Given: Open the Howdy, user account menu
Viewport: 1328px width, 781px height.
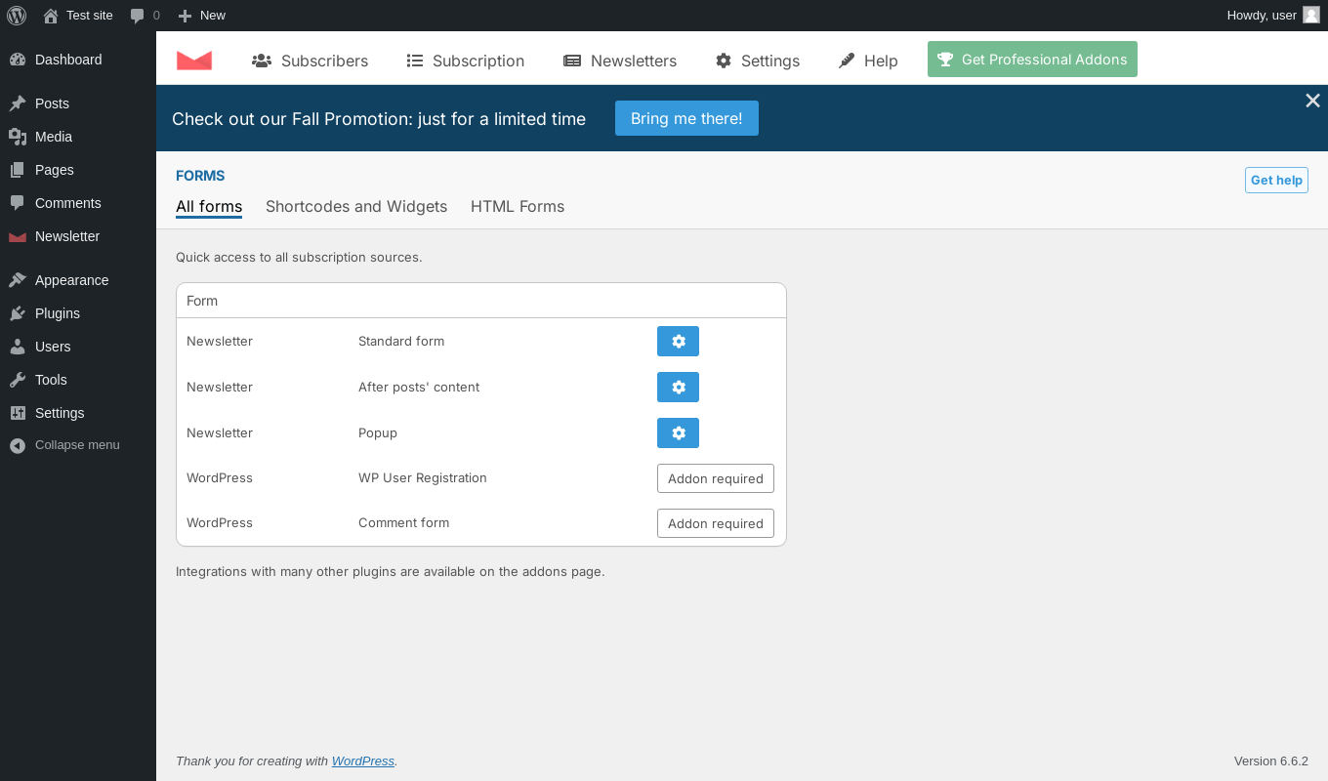Looking at the screenshot, I should tap(1273, 15).
